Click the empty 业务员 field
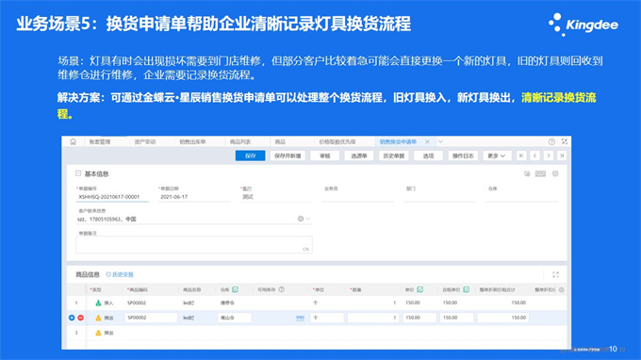 358,197
